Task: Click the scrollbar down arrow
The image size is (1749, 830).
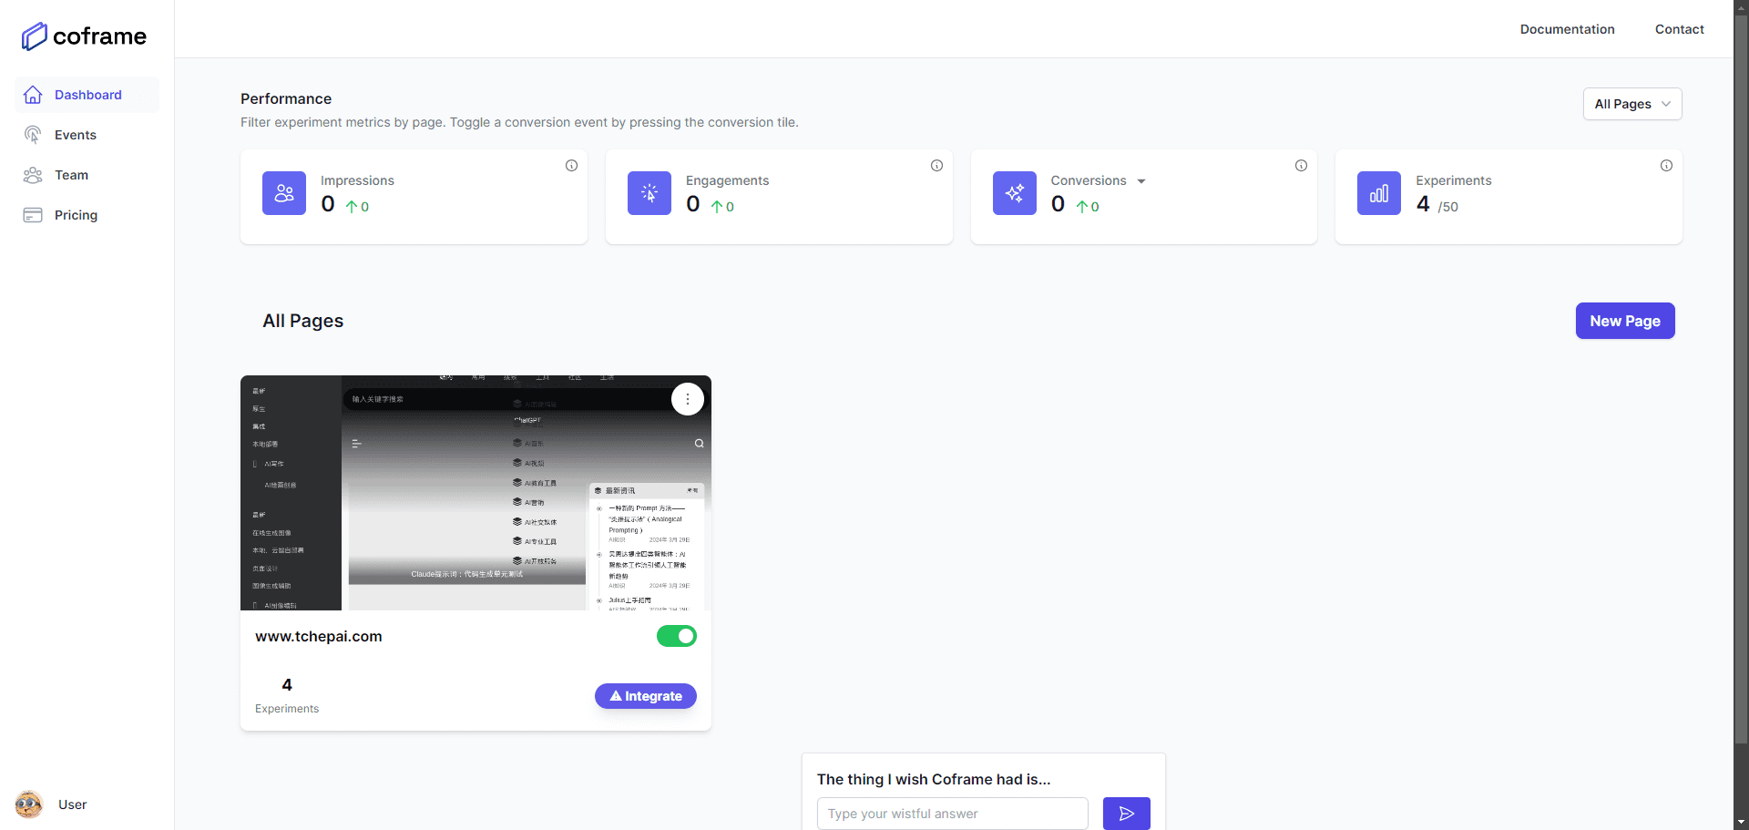Action: (1741, 822)
